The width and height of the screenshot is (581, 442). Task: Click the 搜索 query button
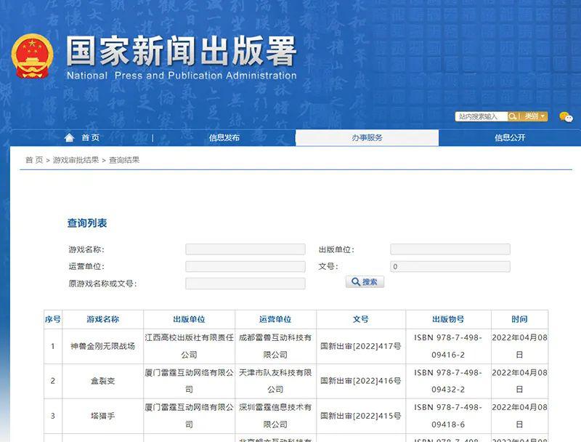(365, 282)
